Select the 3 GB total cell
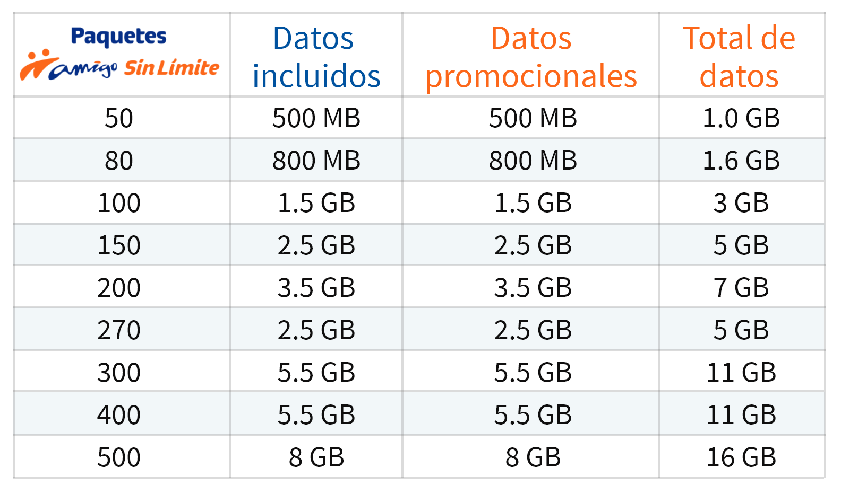Viewport: 841px width, 494px height. [x=741, y=203]
